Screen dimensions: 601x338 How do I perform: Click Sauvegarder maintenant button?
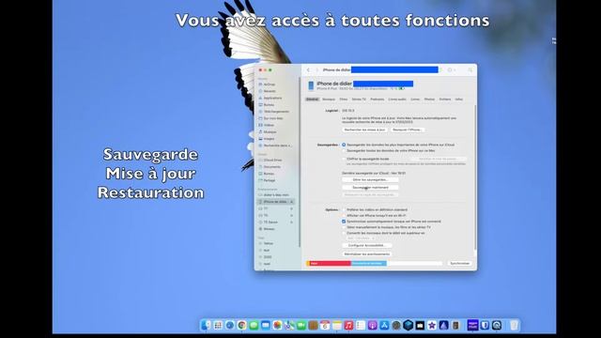[x=370, y=188]
